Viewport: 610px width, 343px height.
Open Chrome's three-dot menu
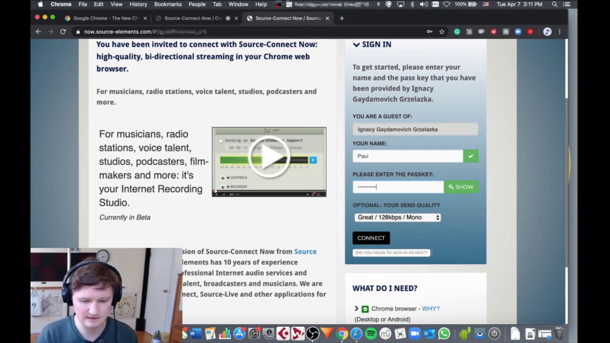(559, 31)
